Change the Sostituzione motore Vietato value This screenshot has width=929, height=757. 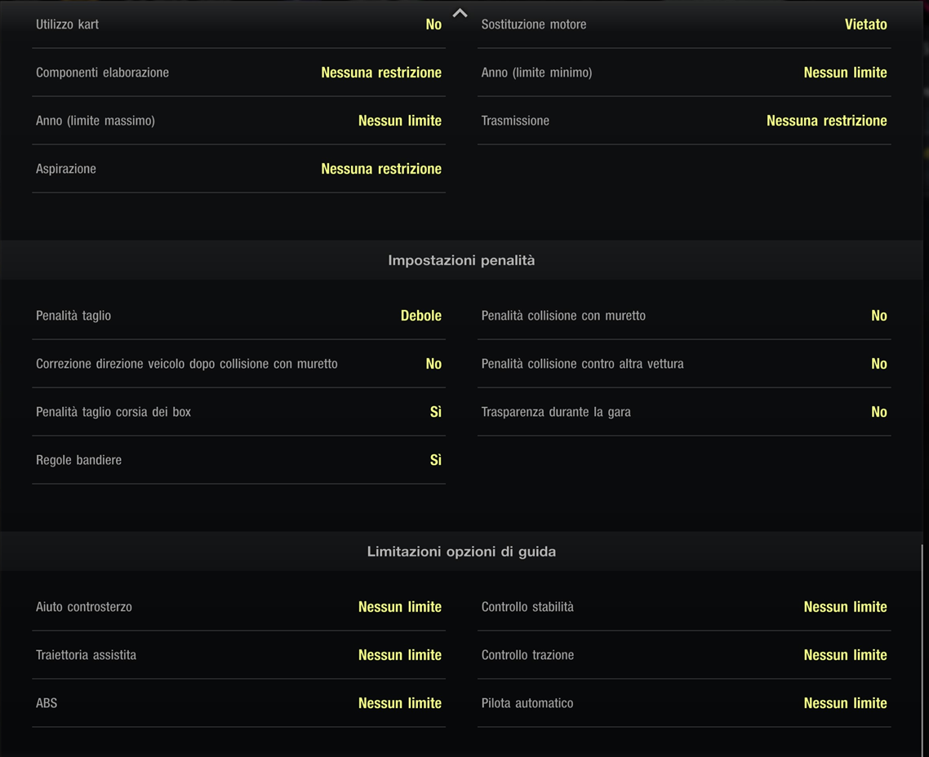tap(865, 24)
